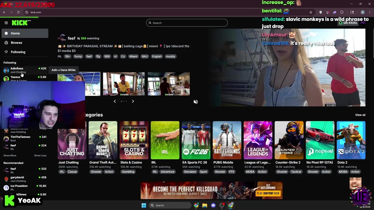This screenshot has height=210, width=374.
Task: Open the middle carousel stream thumbnail
Action: (x=124, y=84)
